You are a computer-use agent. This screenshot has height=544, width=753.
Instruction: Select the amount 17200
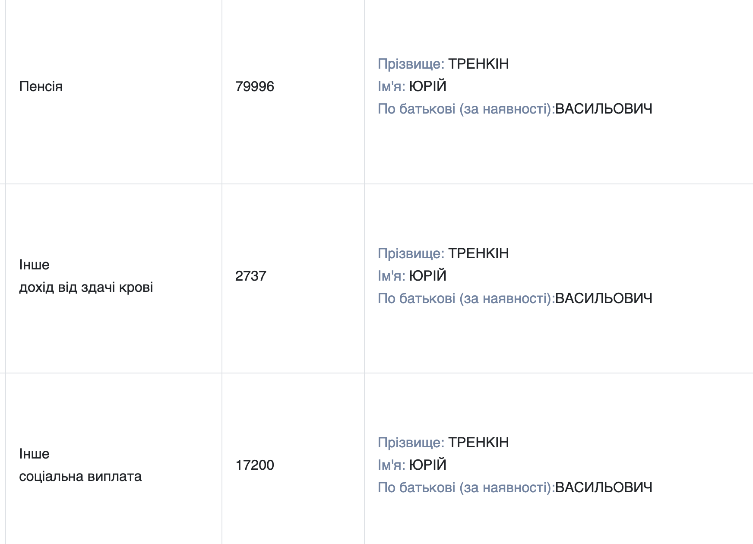click(x=255, y=465)
